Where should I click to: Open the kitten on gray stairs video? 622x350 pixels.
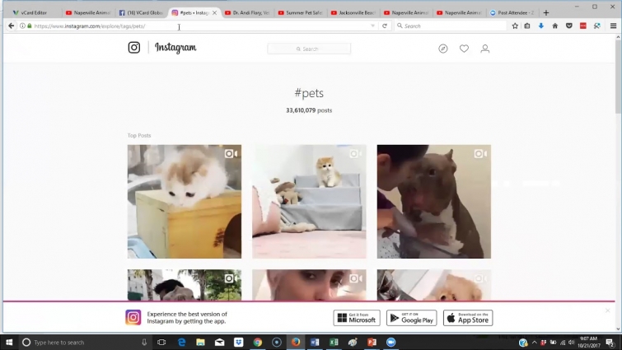tap(309, 202)
